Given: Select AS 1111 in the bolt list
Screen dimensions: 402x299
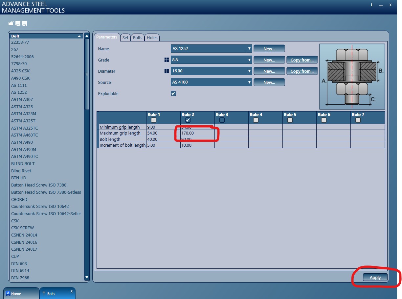Looking at the screenshot, I should point(19,85).
